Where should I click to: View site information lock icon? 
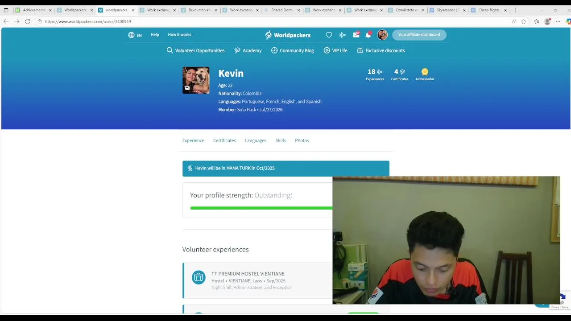pyautogui.click(x=39, y=21)
